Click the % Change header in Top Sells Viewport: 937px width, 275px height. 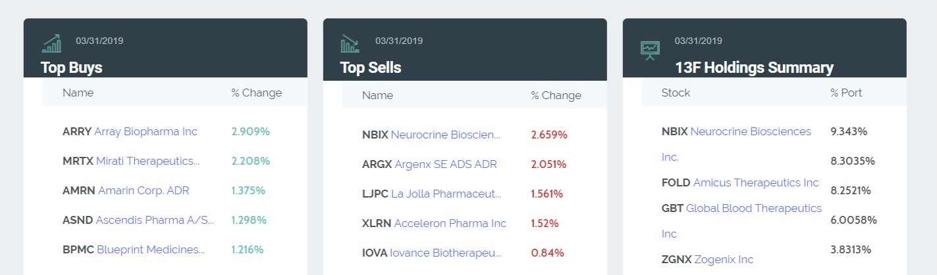coord(556,95)
